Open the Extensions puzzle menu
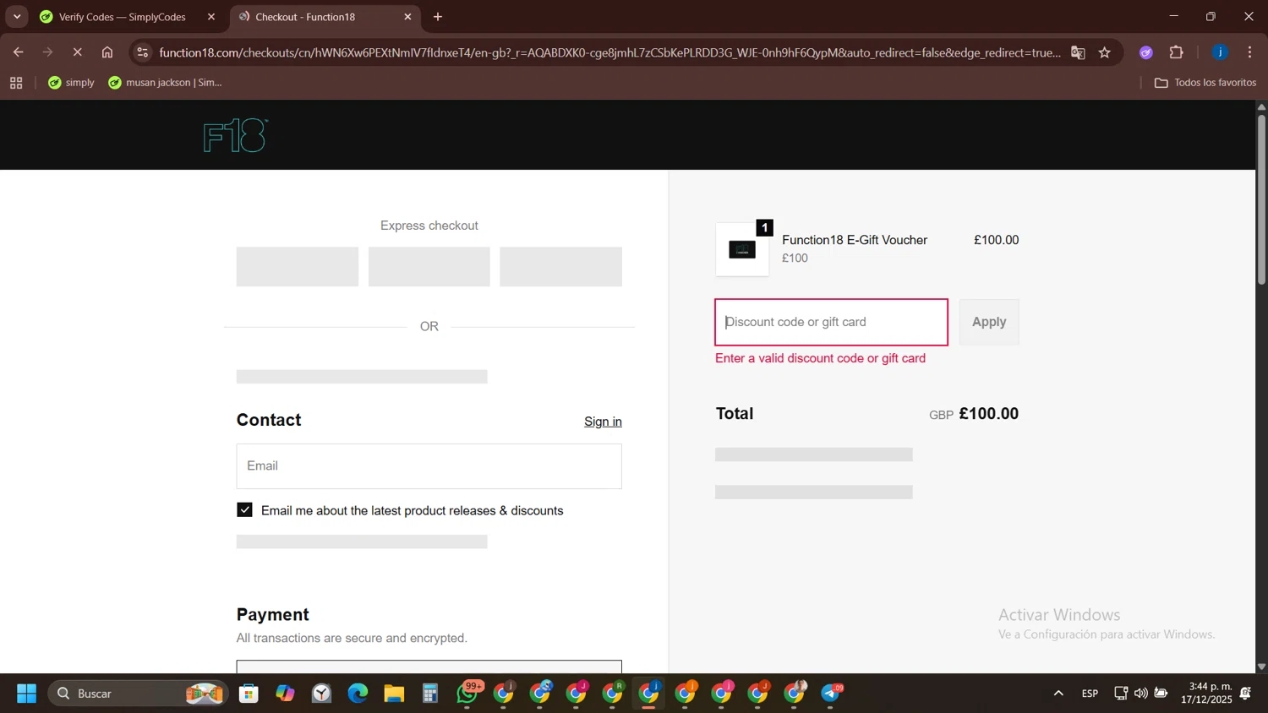This screenshot has width=1268, height=713. coord(1176,52)
